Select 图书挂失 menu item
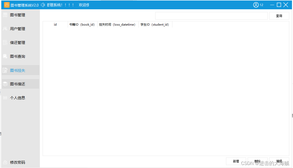The image size is (293, 168). [20, 70]
